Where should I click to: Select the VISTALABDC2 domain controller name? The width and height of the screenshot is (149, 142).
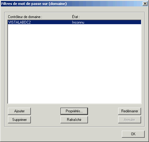[x=20, y=22]
